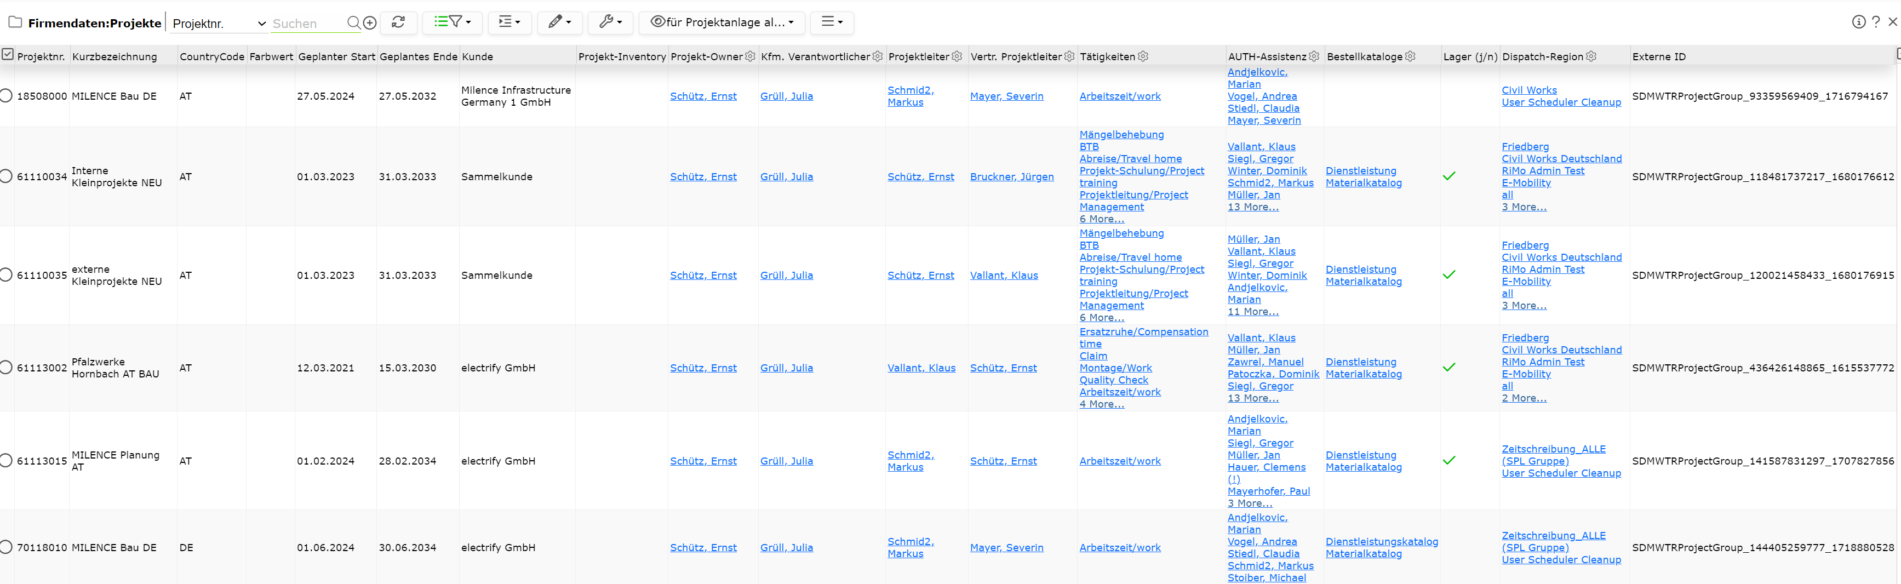The width and height of the screenshot is (1901, 584).
Task: Toggle the select-all checkbox in header
Action: [x=7, y=54]
